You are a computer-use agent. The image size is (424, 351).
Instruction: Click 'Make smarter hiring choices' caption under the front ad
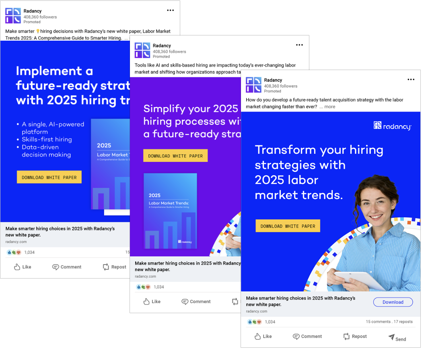click(301, 301)
